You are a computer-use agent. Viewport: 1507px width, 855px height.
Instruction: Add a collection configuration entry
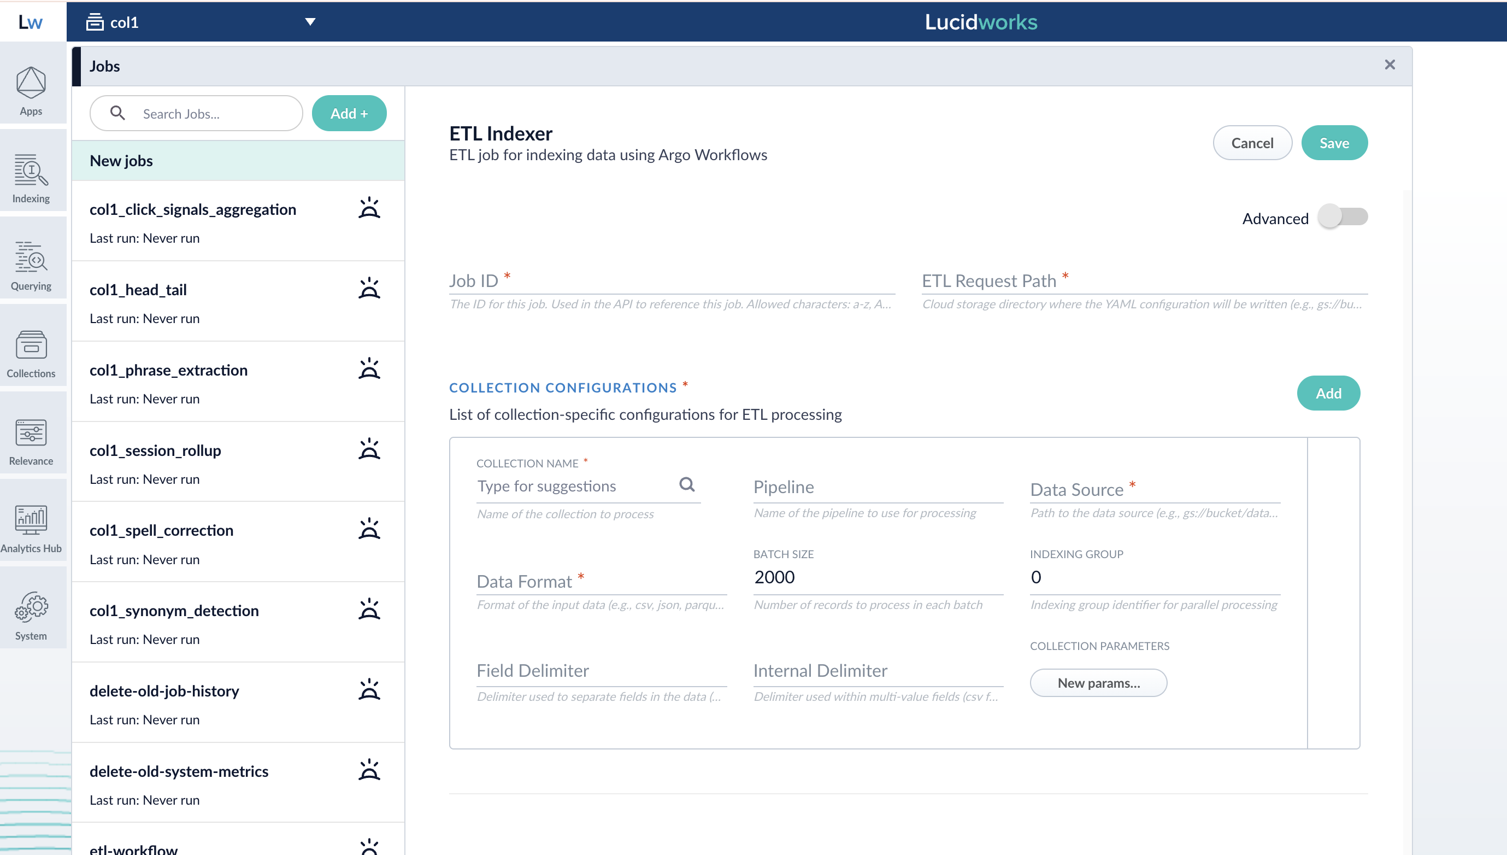click(1328, 393)
